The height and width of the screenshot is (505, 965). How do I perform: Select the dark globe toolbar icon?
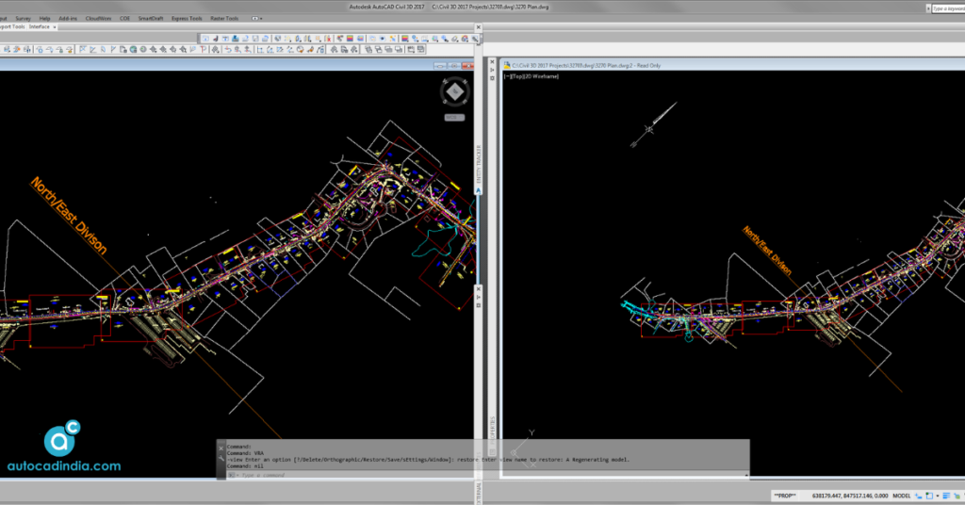pos(134,49)
